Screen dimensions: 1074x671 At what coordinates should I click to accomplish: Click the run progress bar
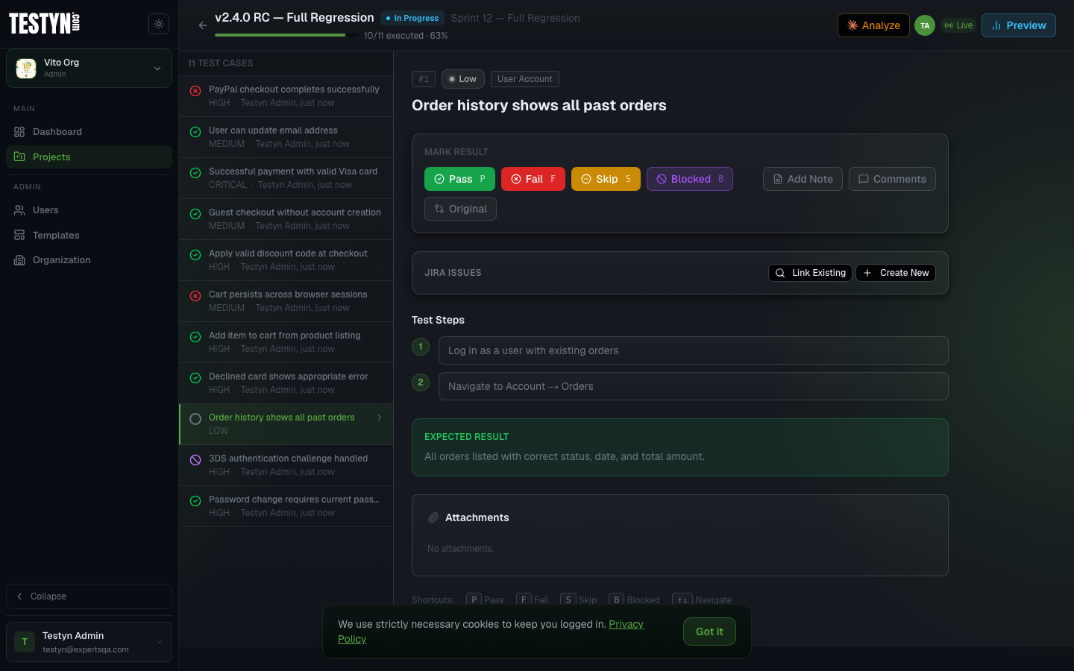click(286, 35)
